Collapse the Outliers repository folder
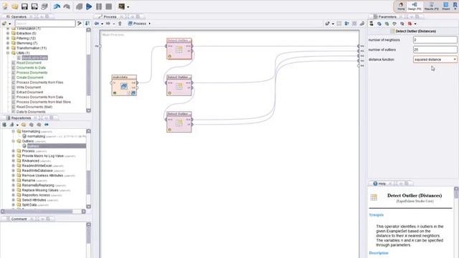 14,141
